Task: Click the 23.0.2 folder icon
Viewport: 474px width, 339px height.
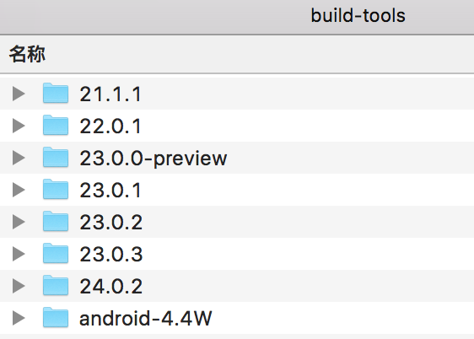Action: (x=56, y=221)
